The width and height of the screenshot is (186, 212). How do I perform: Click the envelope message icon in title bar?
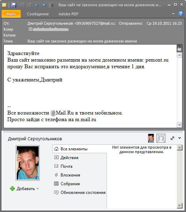coord(4,5)
